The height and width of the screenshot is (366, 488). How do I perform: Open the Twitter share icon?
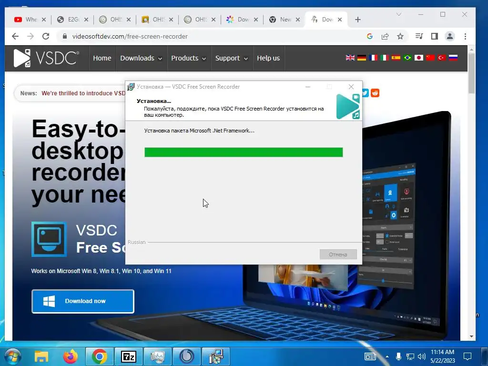[x=366, y=93]
